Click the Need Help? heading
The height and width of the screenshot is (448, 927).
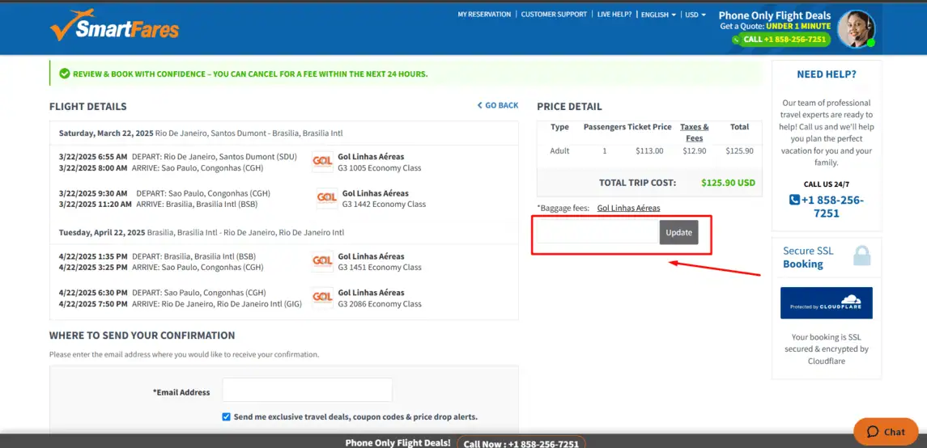[827, 74]
